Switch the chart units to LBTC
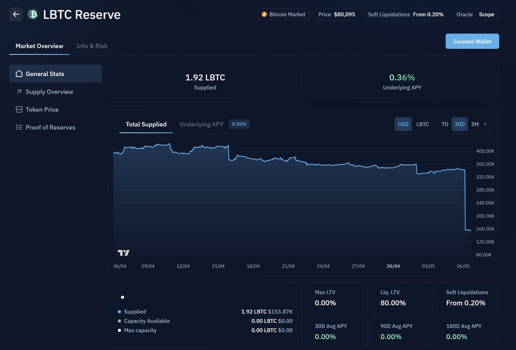 [x=423, y=124]
